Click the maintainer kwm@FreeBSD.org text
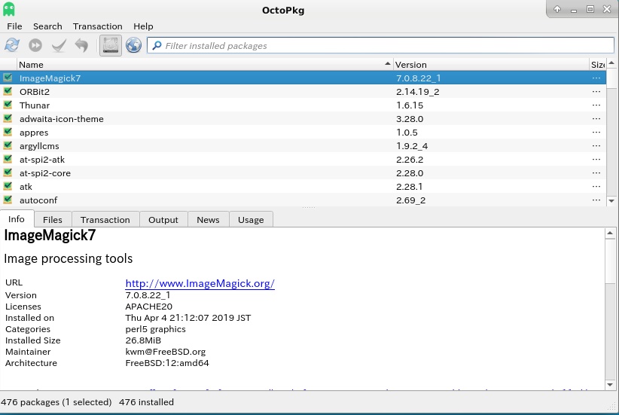 click(166, 352)
